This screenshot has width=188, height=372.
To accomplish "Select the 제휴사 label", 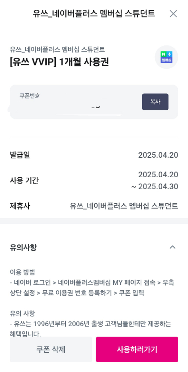I will (x=20, y=206).
